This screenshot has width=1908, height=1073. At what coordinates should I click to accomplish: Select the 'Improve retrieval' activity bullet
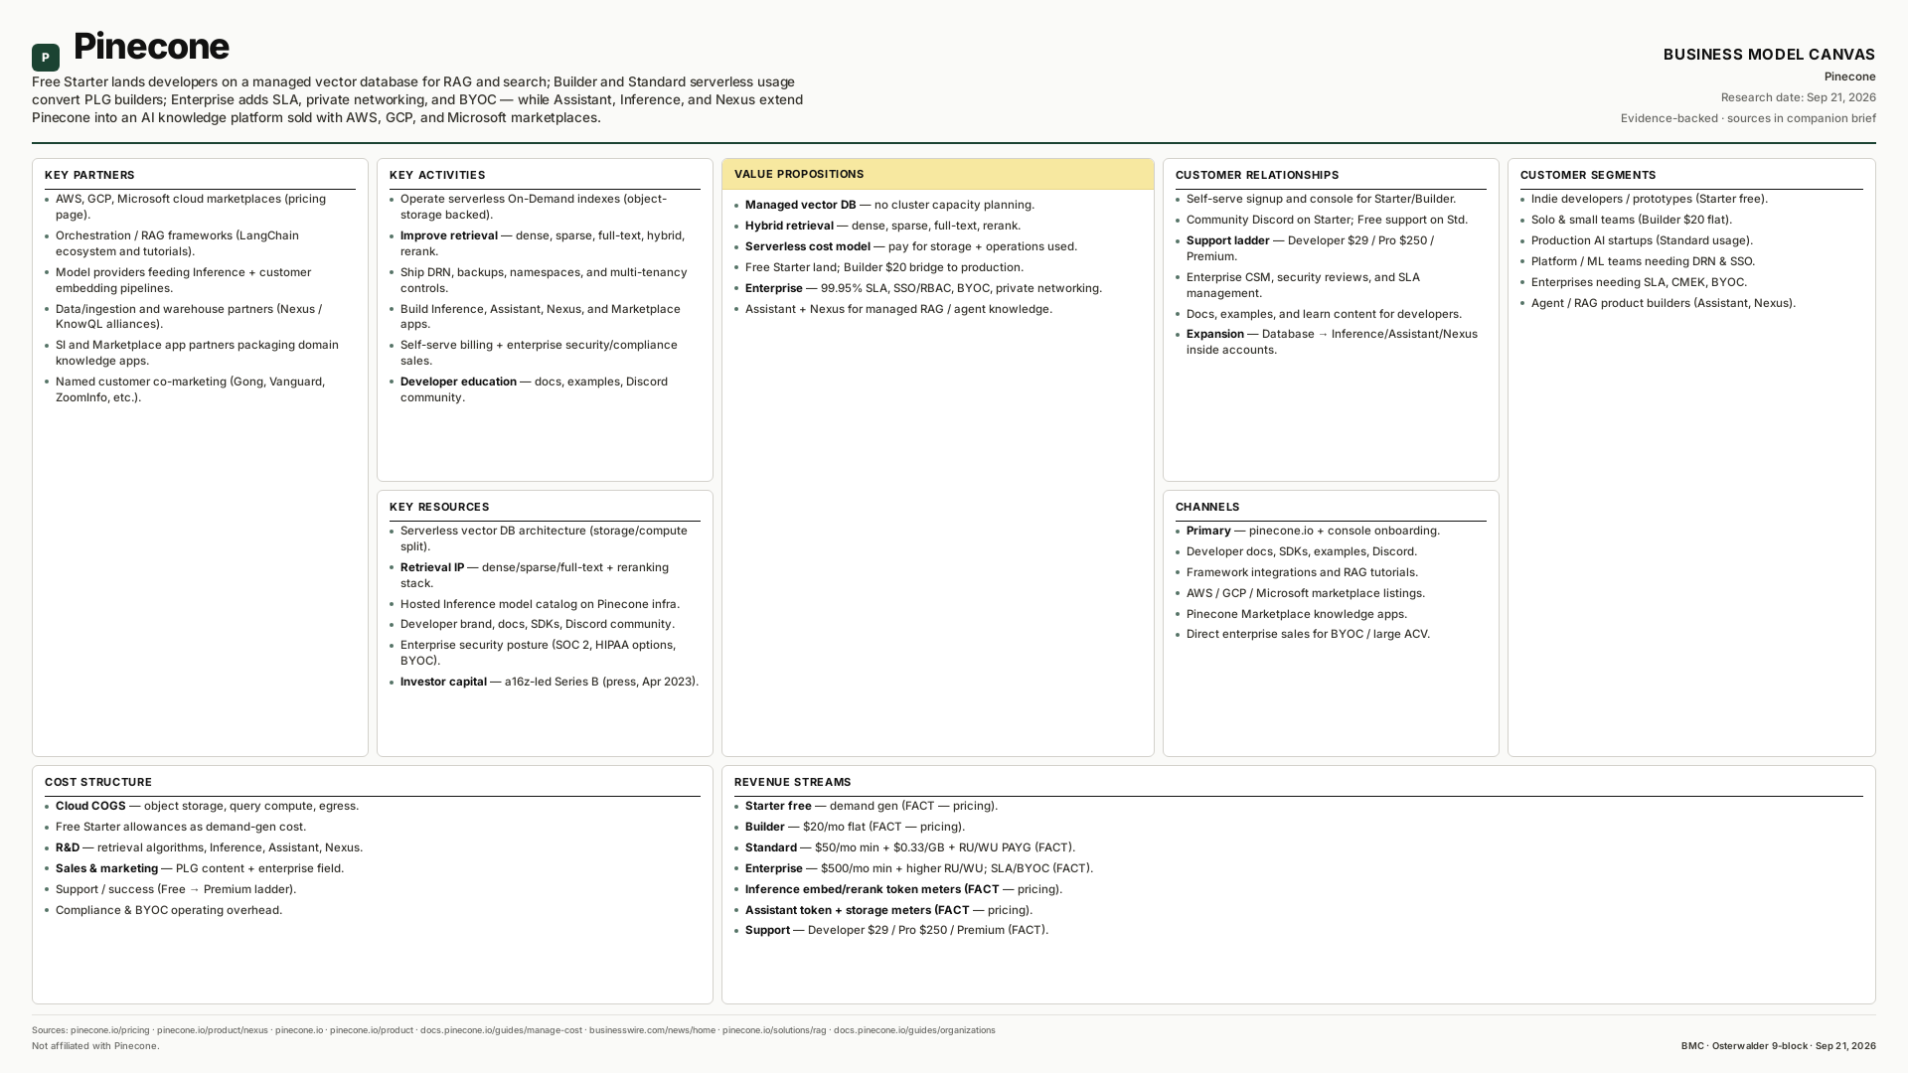point(543,243)
